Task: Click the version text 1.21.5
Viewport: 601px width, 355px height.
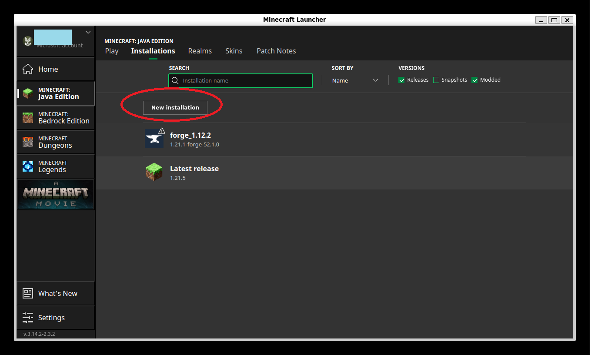Action: coord(178,178)
